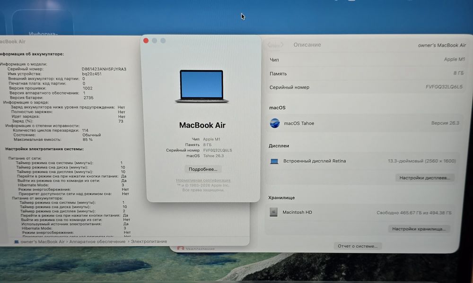Click Tahoe 26.3 in the About window
This screenshot has width=473, height=283.
click(x=213, y=156)
